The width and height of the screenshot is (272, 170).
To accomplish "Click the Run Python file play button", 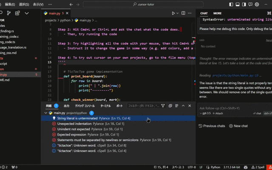I will tap(173, 14).
